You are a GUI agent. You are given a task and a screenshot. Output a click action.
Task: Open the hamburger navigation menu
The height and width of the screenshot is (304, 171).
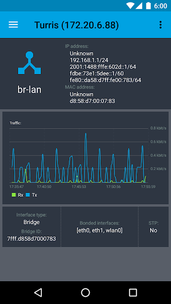[x=13, y=25]
